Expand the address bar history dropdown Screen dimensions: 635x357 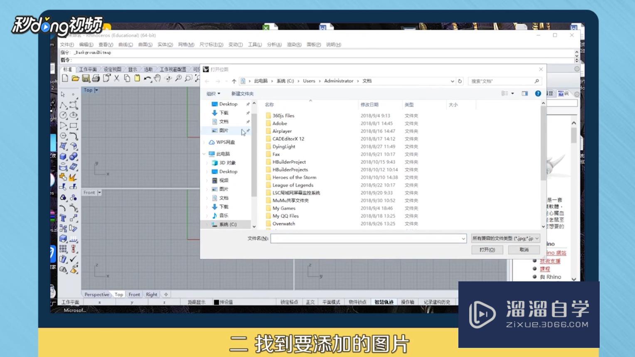coord(452,81)
